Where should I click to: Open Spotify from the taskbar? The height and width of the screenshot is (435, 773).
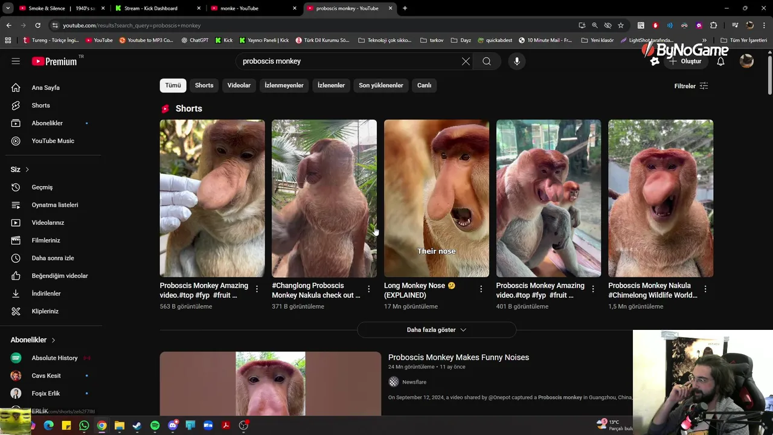155,425
